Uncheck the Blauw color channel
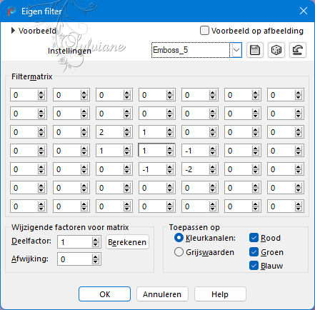Screen dimensions: 315x310 coord(254,266)
